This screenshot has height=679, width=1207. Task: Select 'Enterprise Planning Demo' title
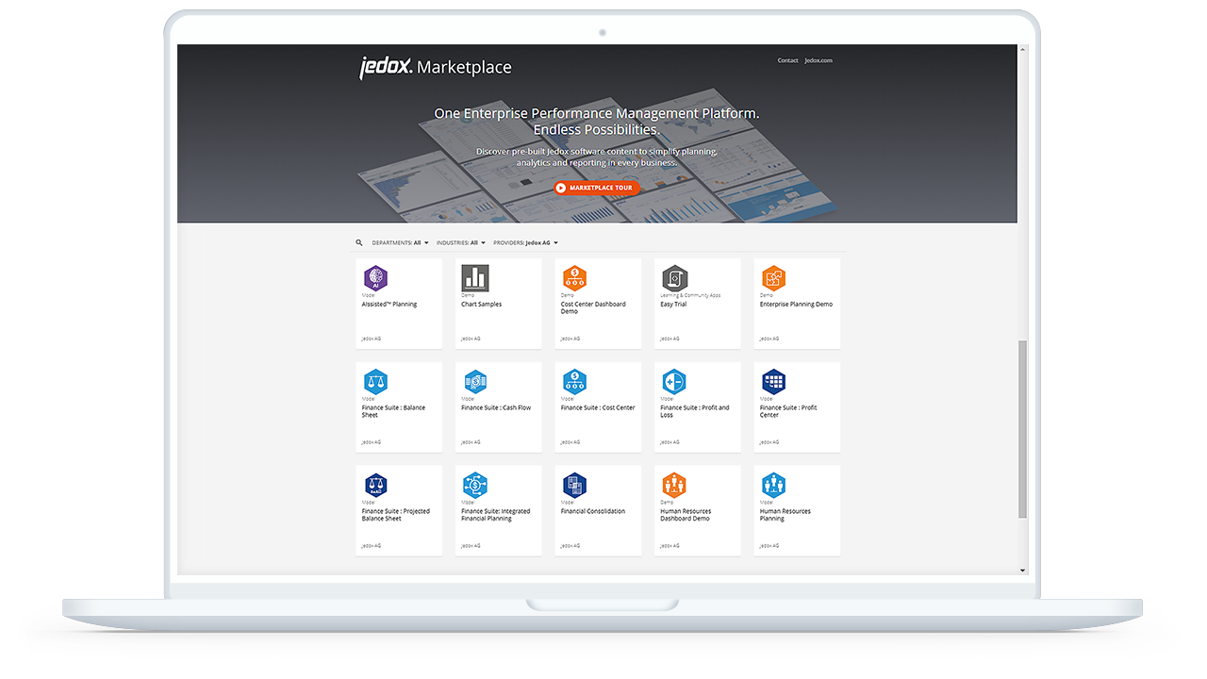(x=797, y=305)
